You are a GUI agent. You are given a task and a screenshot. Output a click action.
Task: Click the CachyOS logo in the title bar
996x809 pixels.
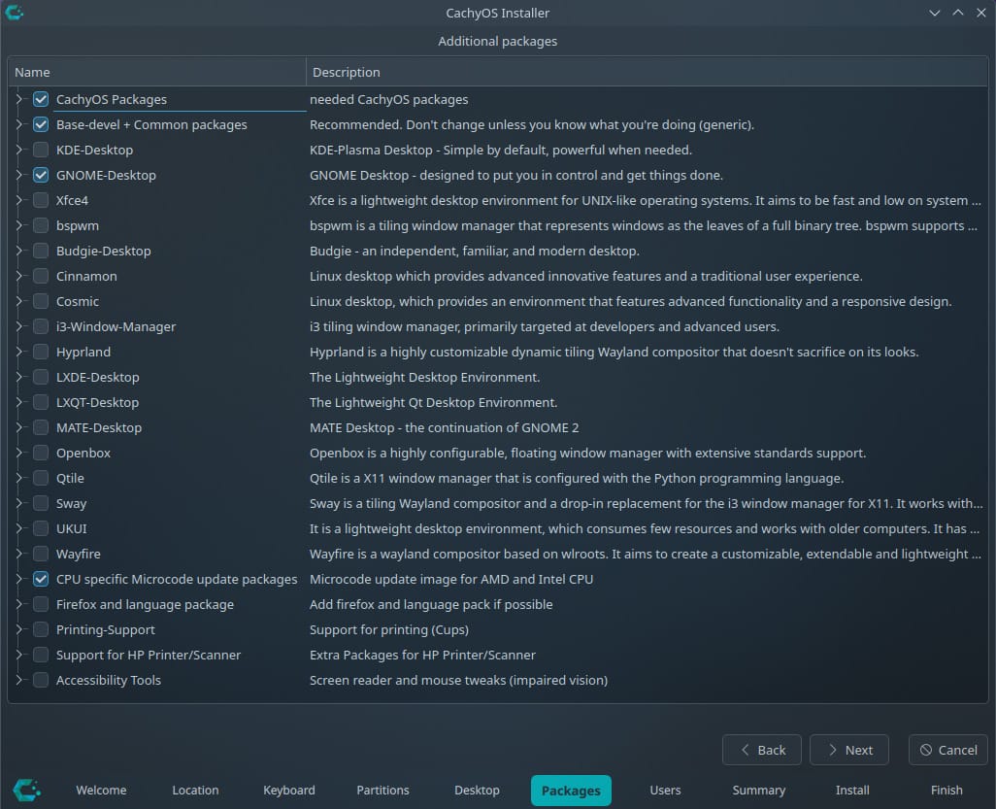point(15,13)
